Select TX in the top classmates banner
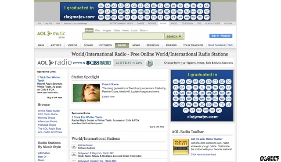This screenshot has height=162, width=281. click(160, 17)
